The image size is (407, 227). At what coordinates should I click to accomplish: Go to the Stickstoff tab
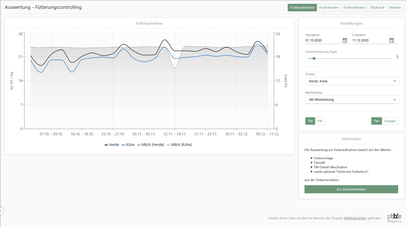(377, 8)
